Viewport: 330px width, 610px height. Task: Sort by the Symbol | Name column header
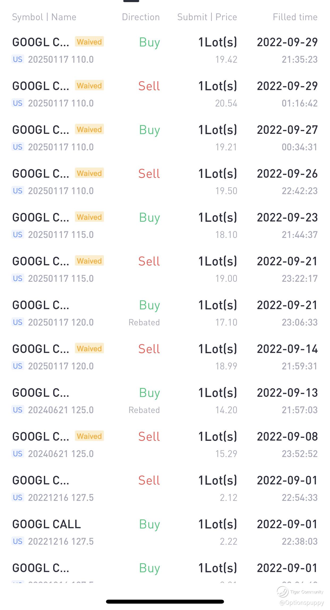(x=44, y=17)
